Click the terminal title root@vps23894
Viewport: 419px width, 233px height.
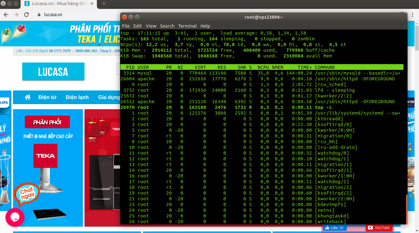point(264,17)
